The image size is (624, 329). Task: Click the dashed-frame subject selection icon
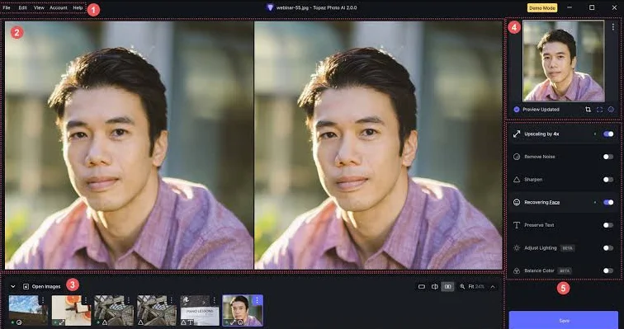599,110
